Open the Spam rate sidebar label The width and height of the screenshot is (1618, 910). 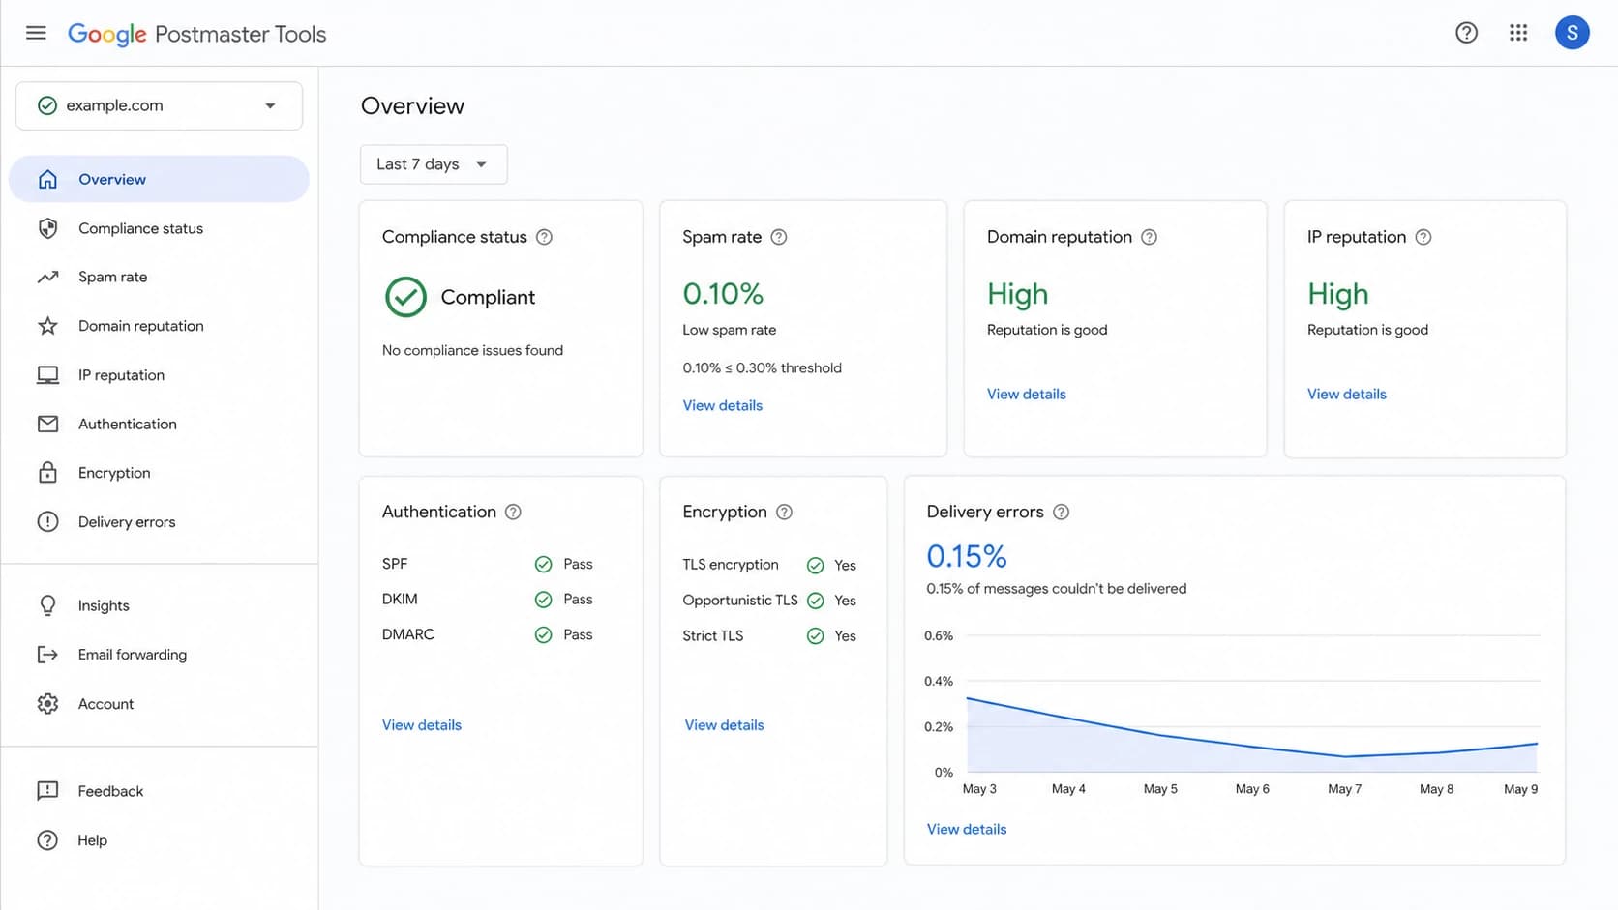tap(113, 277)
